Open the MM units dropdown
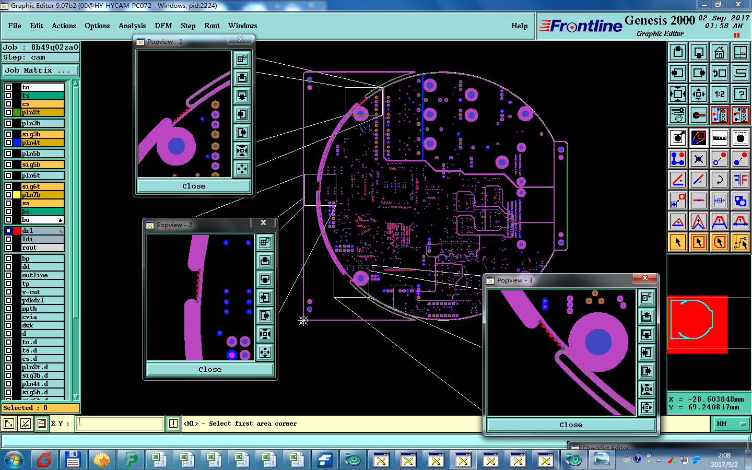This screenshot has width=752, height=470. click(732, 424)
